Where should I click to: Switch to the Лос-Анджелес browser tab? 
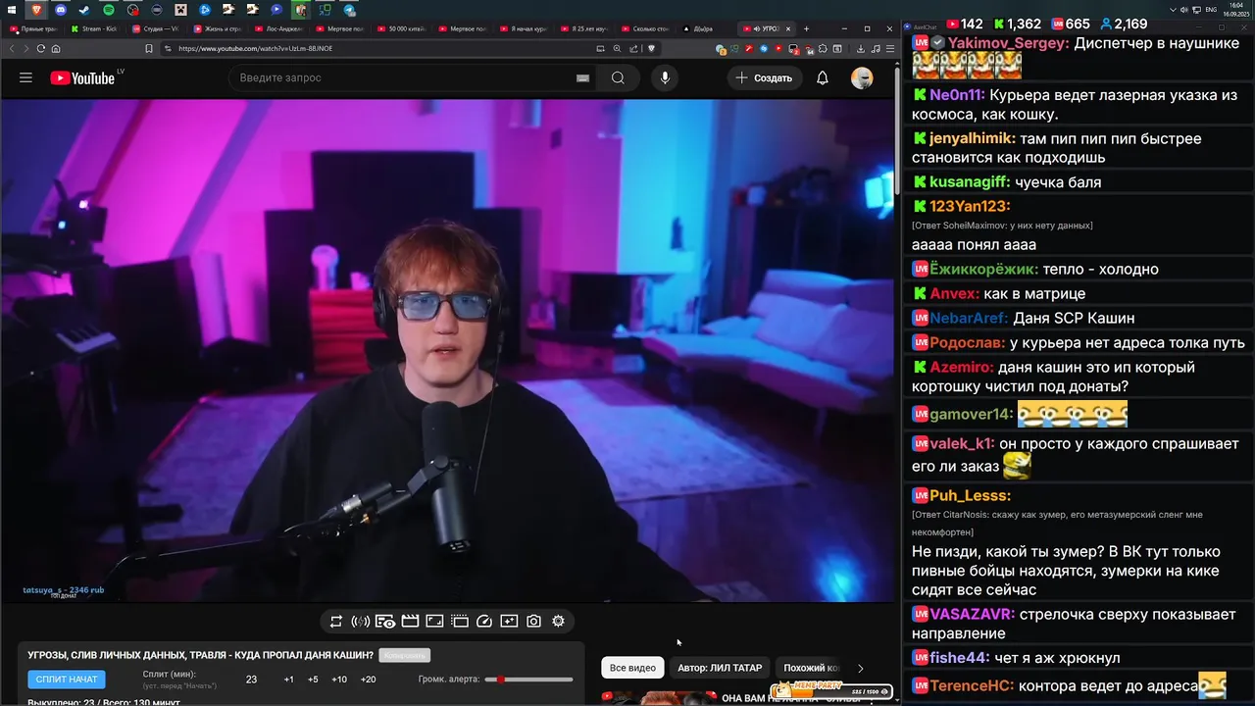pos(279,28)
